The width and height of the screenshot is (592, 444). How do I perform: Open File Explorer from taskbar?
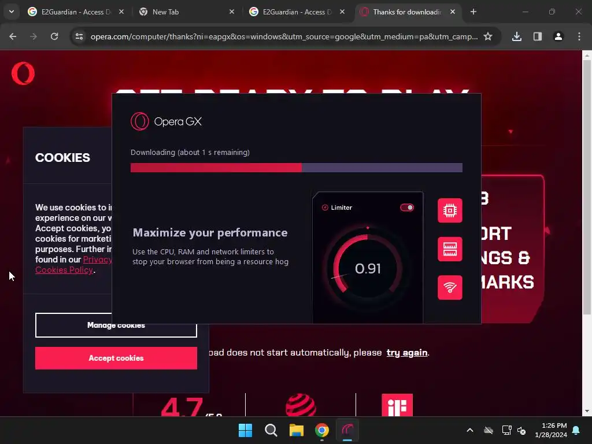(297, 430)
